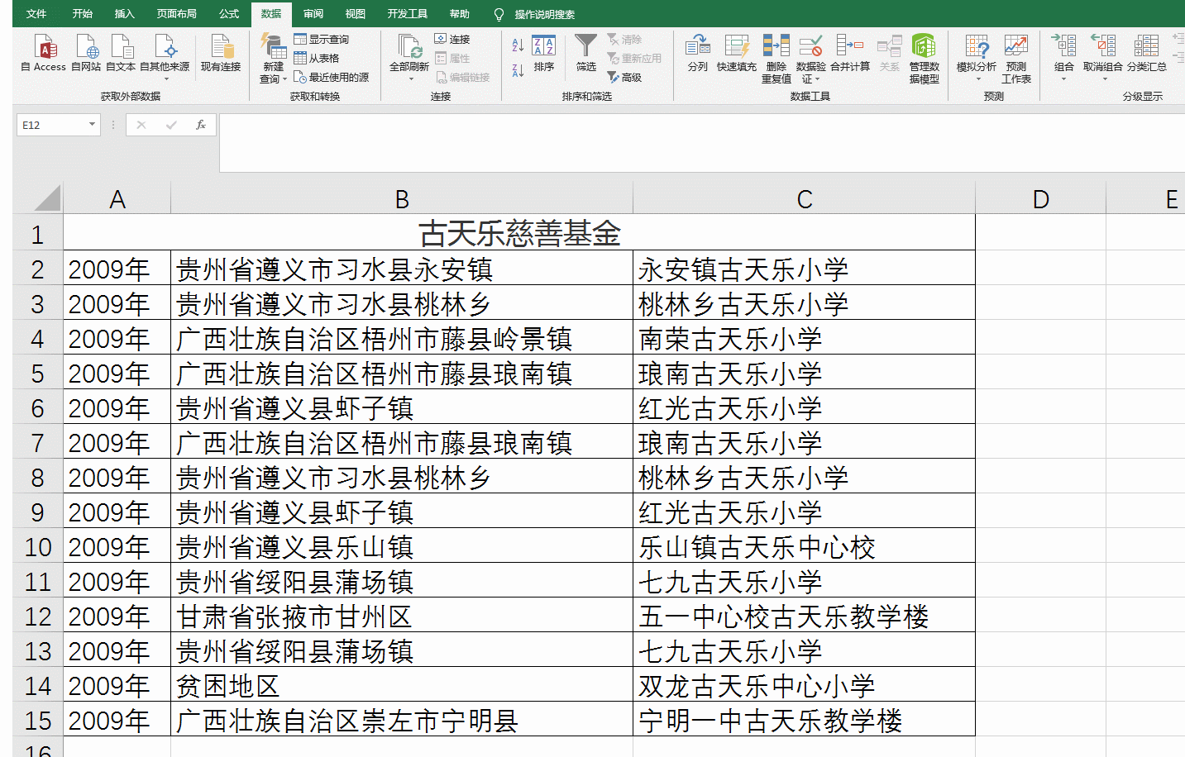The image size is (1185, 757).
Task: Open the 现有连接 existing connections icon
Action: (221, 53)
